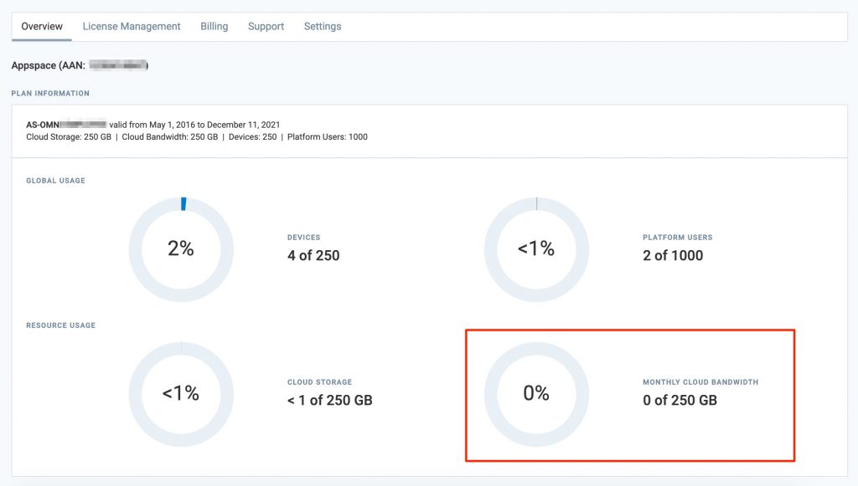Click the 'Cloud Storage: 250 GB' plan detail

click(69, 137)
